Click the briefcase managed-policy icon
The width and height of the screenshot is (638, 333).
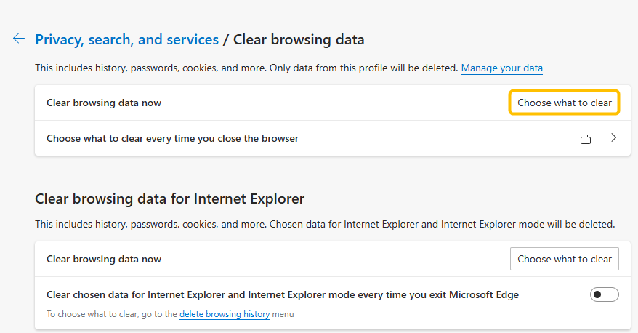pos(586,139)
